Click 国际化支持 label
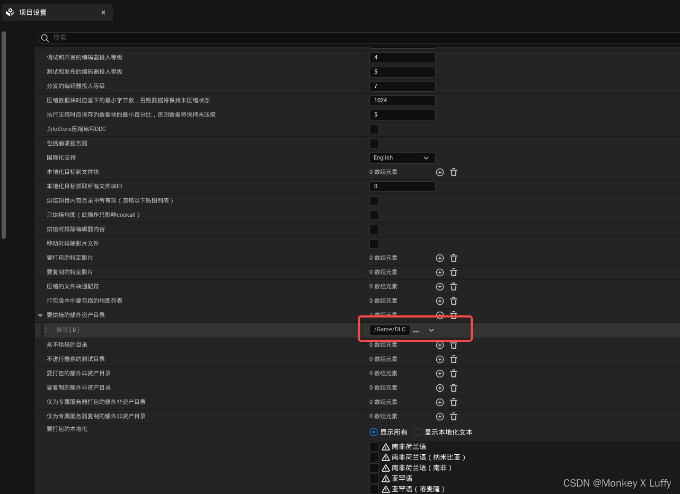Screen dimensions: 680x494 click(61, 157)
